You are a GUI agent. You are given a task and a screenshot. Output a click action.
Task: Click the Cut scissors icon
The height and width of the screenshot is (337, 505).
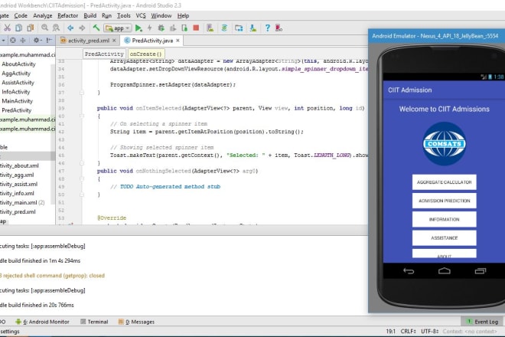tap(7, 28)
